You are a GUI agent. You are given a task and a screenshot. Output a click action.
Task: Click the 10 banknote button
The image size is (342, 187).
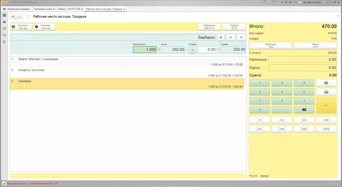(x=260, y=120)
